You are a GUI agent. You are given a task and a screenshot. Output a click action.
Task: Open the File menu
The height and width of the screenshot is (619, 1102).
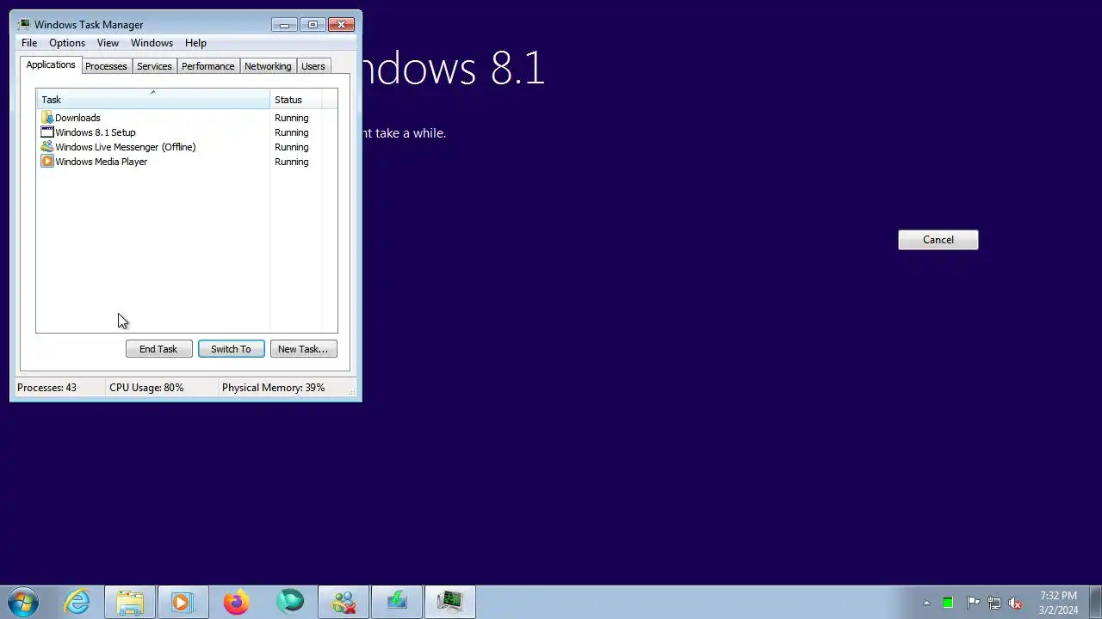pos(29,43)
